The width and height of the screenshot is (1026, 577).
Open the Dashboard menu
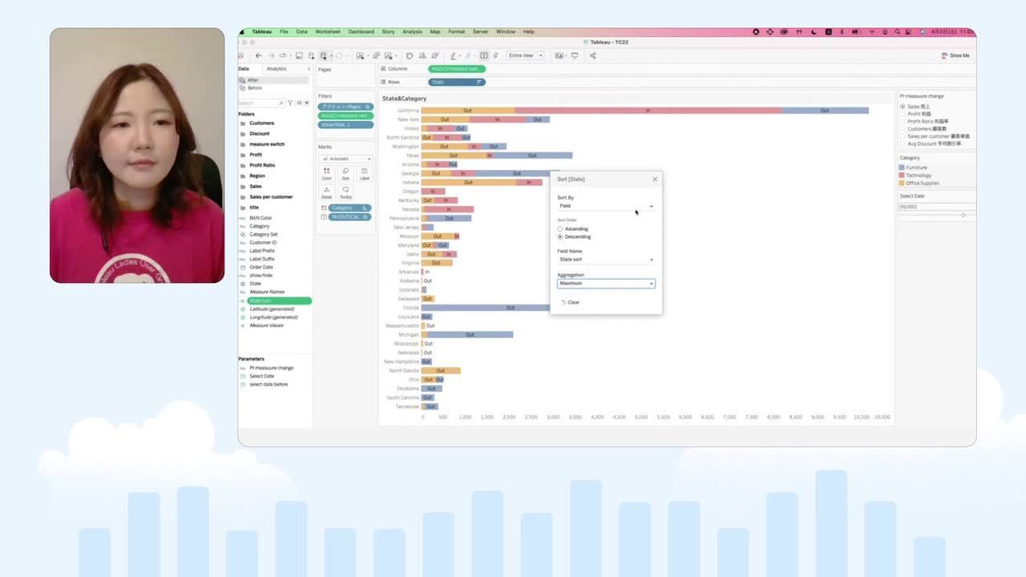[361, 32]
